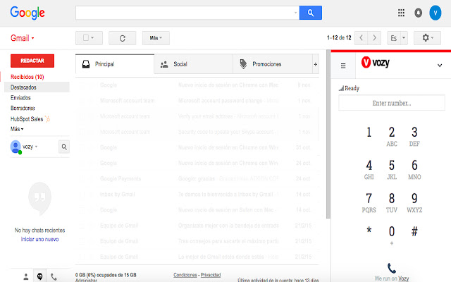Open Microsoft account password change email

coord(197,101)
